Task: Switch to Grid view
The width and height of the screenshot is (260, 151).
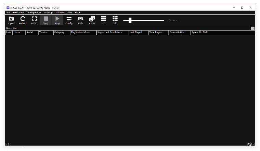Action: tap(115, 21)
